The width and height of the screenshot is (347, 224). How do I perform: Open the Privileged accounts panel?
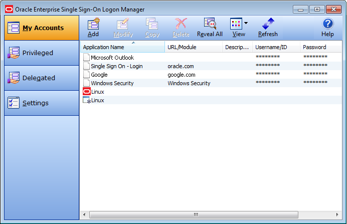[42, 53]
